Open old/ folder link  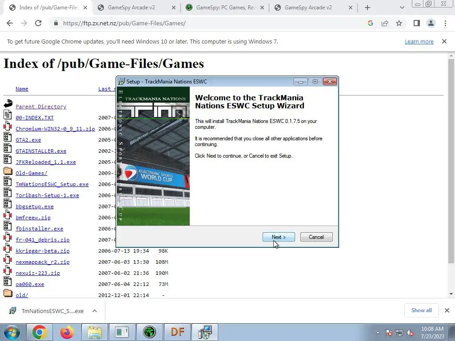pyautogui.click(x=22, y=295)
